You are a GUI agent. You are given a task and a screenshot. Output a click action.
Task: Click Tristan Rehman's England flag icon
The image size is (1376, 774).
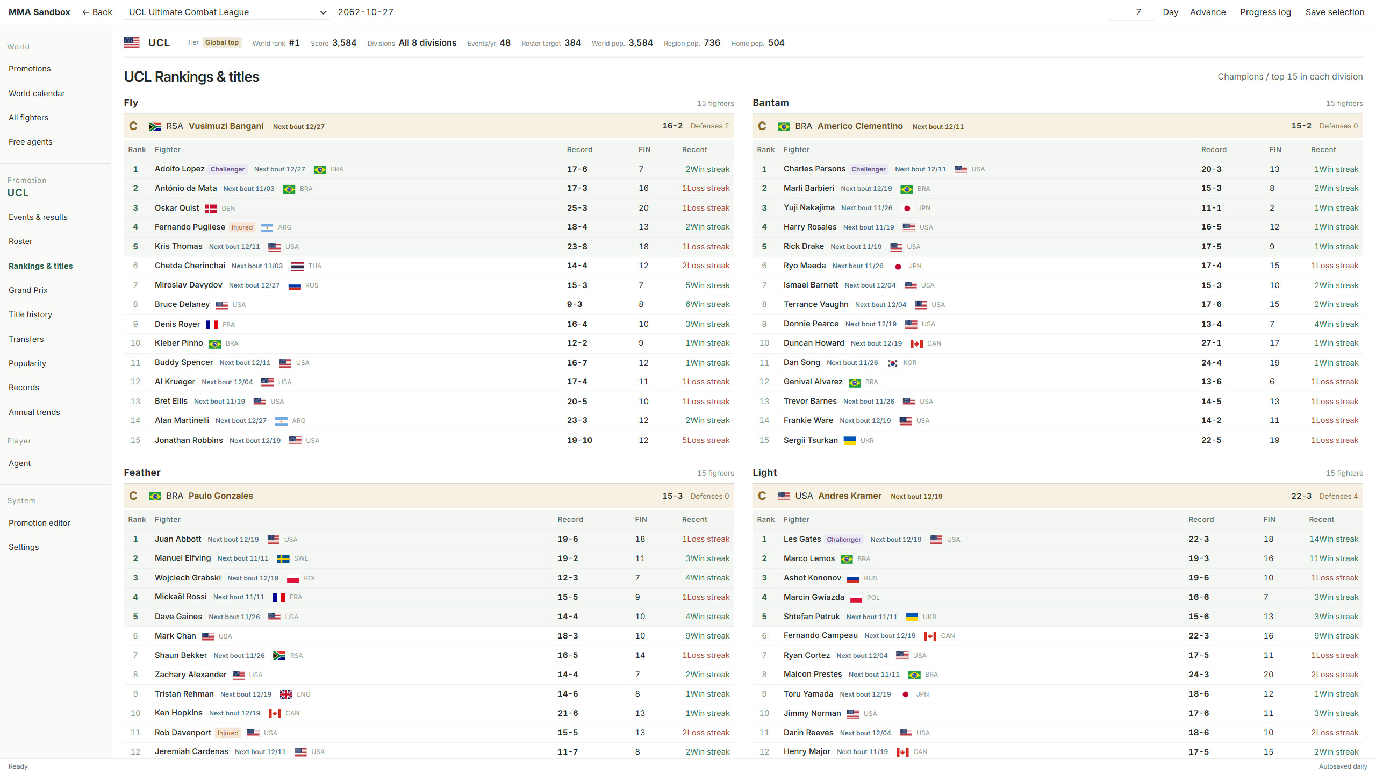tap(286, 694)
